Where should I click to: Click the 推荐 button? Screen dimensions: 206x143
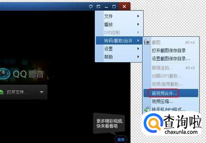coord(121,139)
